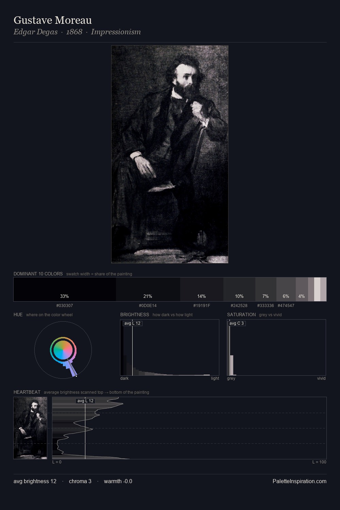This screenshot has width=340, height=510.
Task: Click the year 1868 in subtitle
Action: (74, 32)
